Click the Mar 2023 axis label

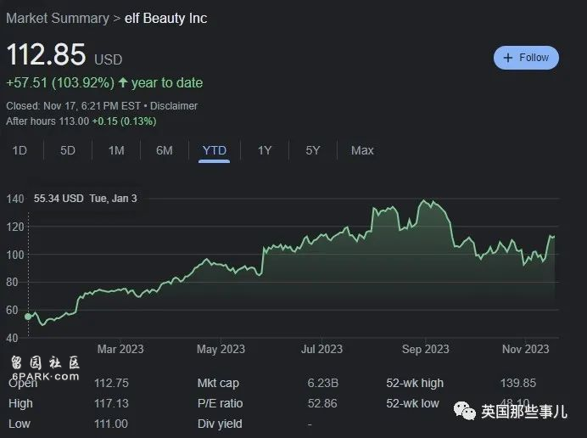click(120, 349)
